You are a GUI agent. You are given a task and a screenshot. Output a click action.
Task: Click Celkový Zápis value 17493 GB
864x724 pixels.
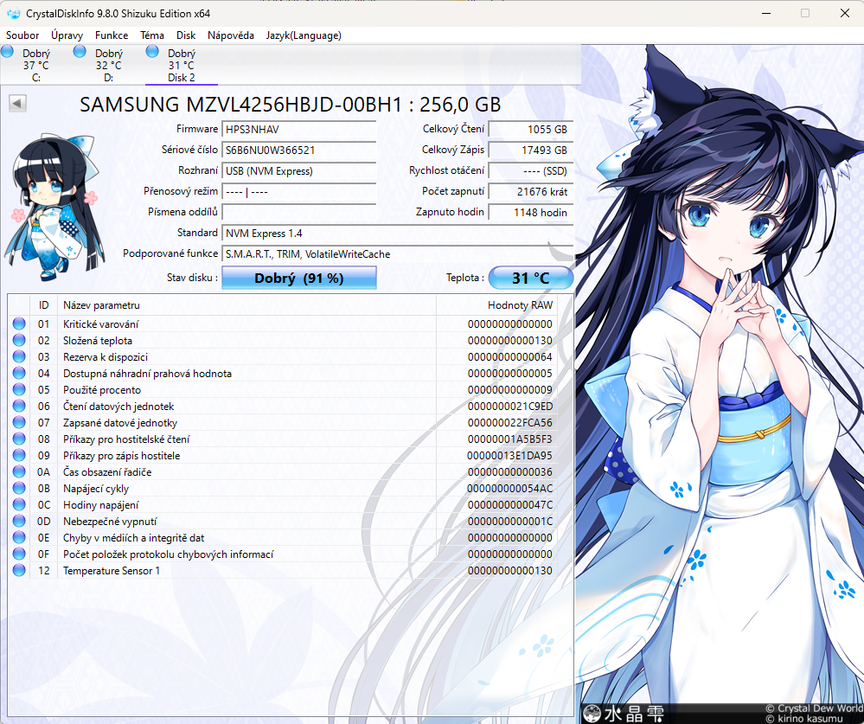coord(531,150)
